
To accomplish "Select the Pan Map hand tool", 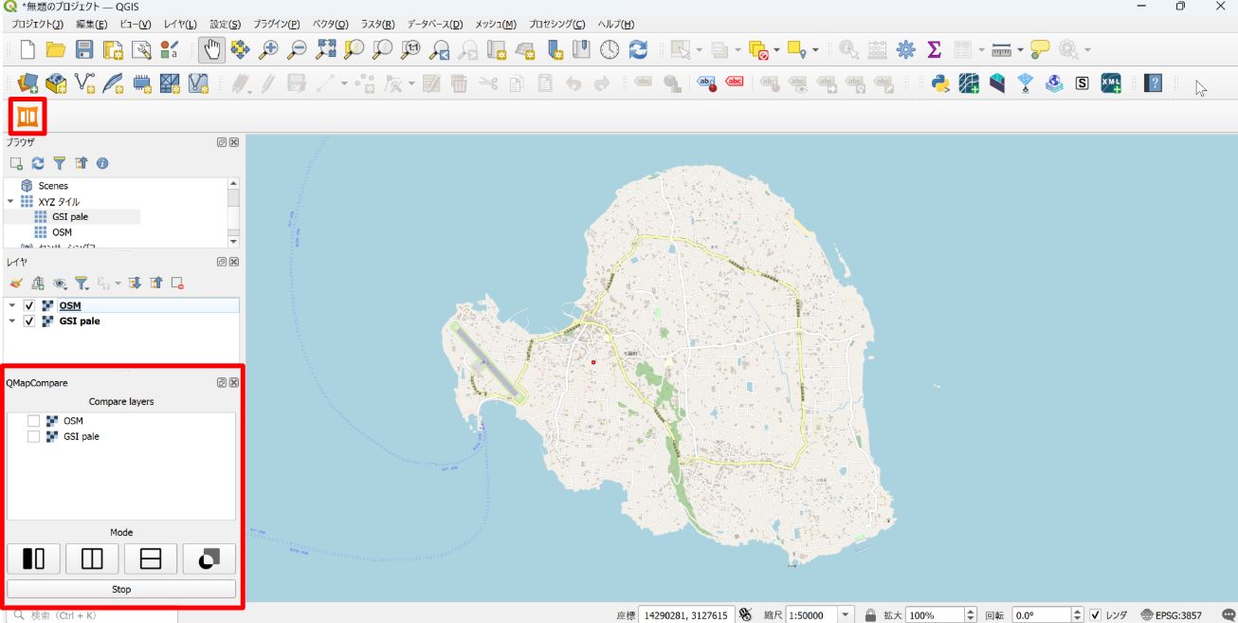I will [x=211, y=49].
